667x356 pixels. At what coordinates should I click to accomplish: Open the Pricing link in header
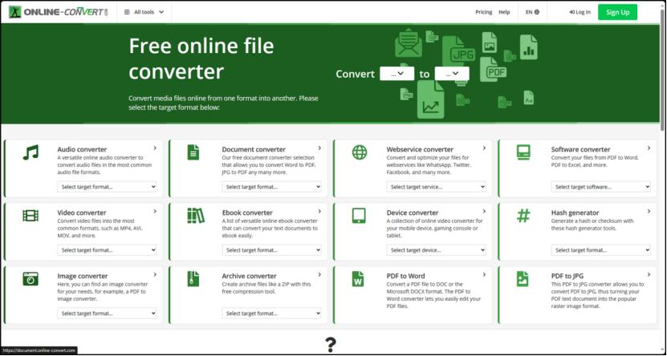point(483,12)
